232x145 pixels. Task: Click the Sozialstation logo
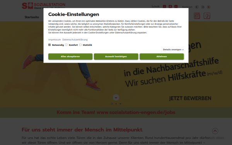click(43, 6)
